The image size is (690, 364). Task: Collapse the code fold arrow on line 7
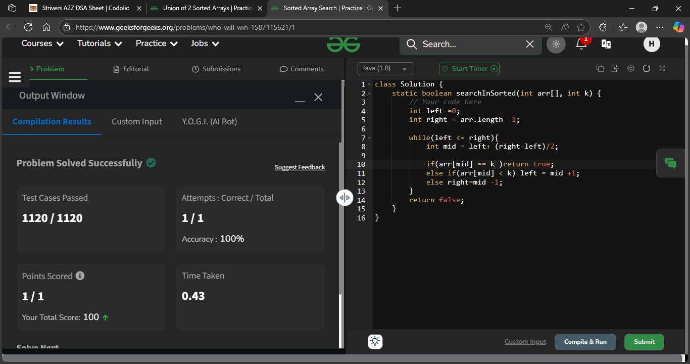point(369,138)
